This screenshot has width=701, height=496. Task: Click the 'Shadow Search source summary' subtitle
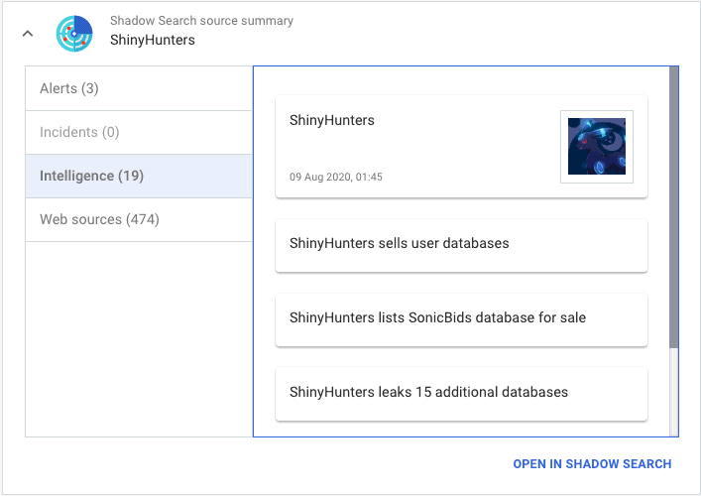click(201, 21)
